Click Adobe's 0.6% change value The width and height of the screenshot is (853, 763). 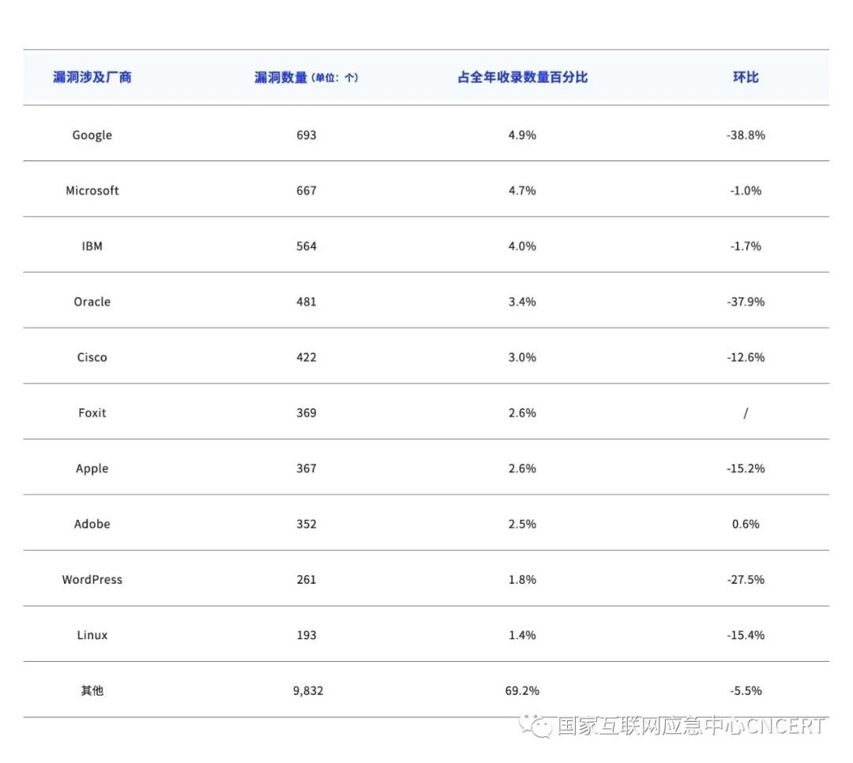point(746,524)
